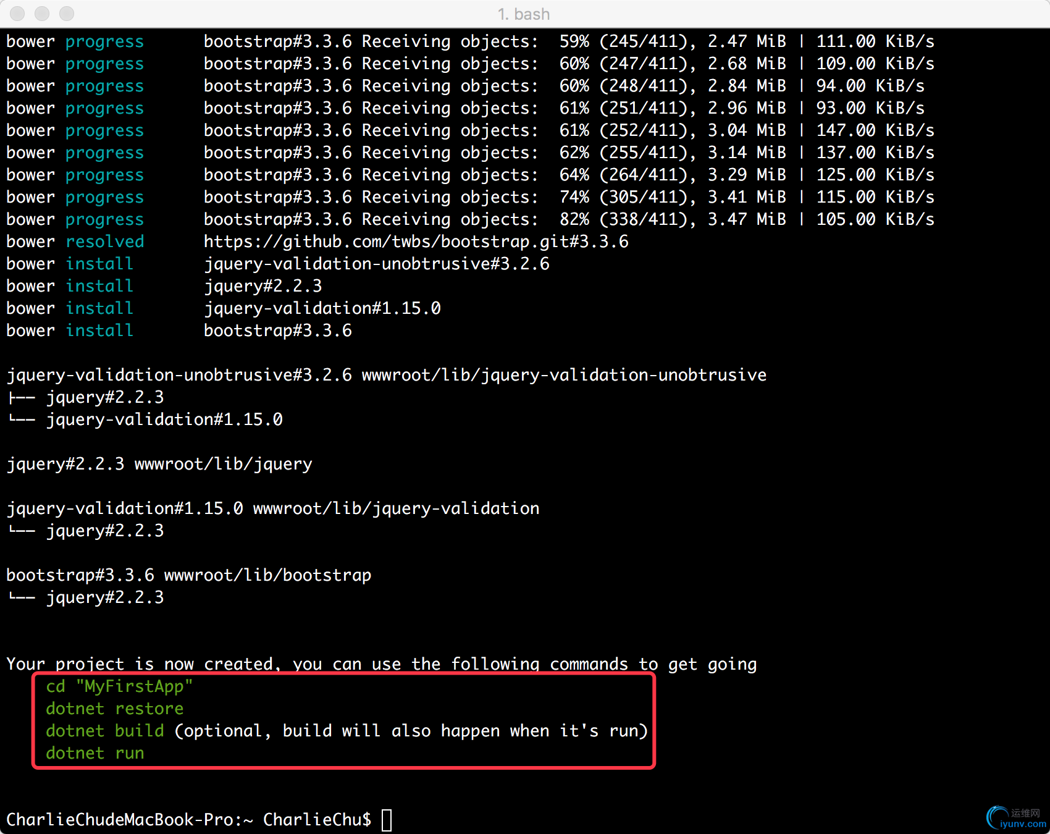Click the '93.00 KiB/s' transfer speed

(871, 108)
